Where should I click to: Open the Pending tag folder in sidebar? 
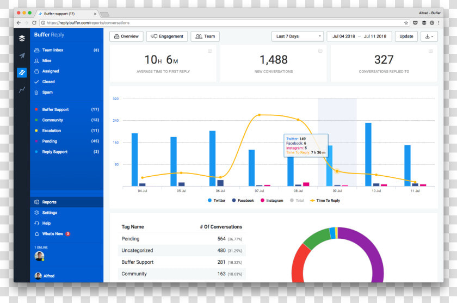tap(66, 141)
